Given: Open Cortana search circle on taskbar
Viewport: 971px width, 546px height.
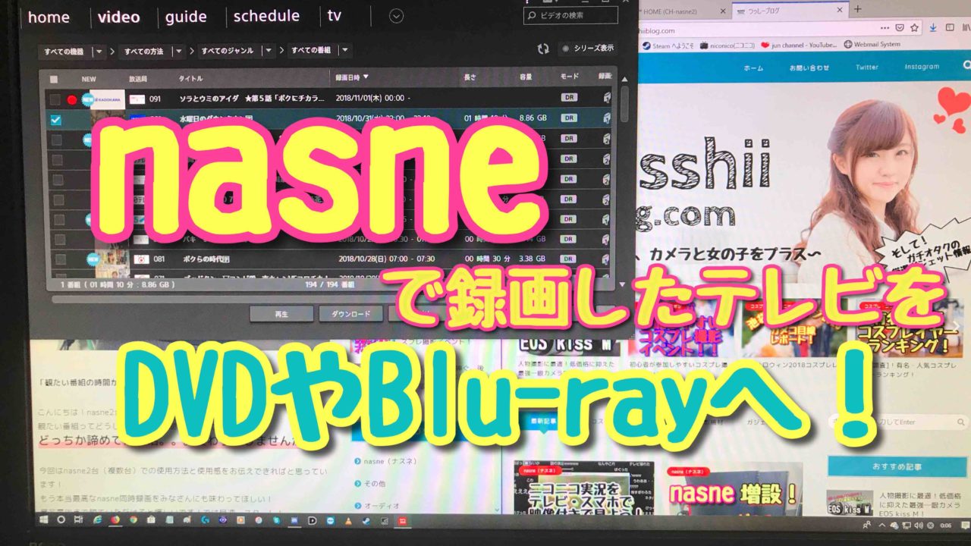Looking at the screenshot, I should click(61, 520).
